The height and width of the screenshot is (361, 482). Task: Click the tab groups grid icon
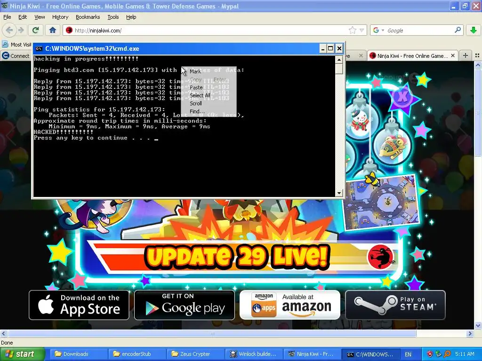click(x=477, y=55)
